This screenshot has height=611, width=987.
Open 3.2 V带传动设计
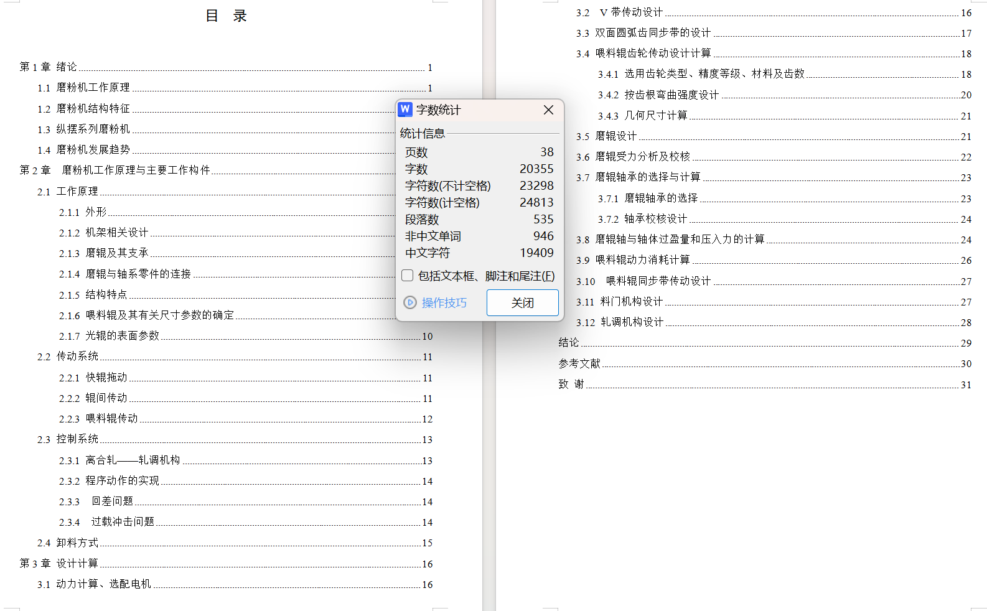774,12
